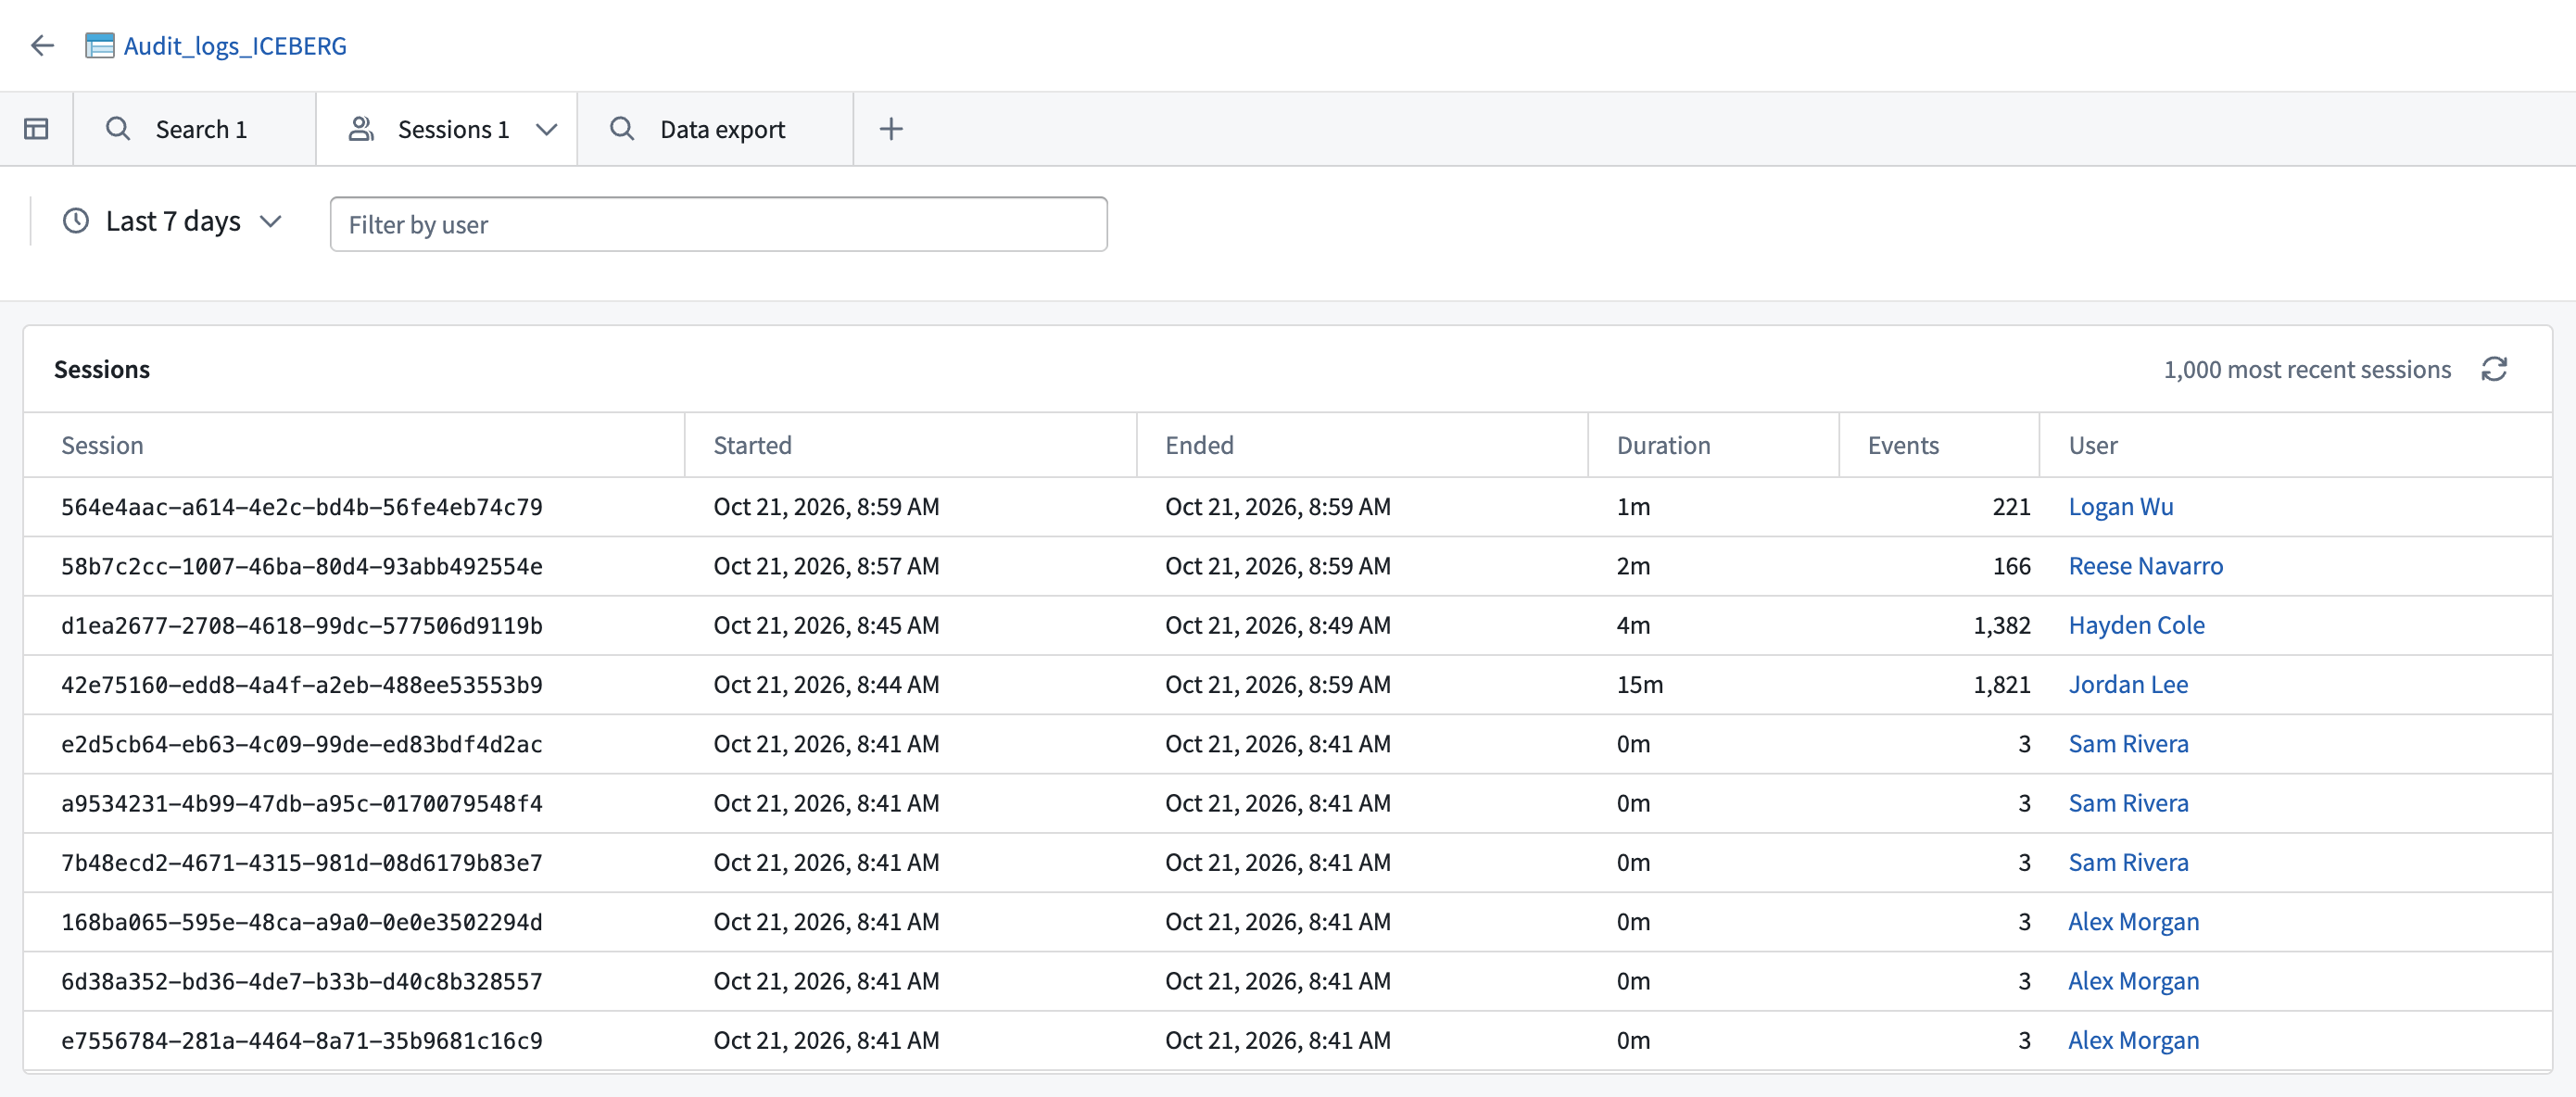Viewport: 2576px width, 1097px height.
Task: Open the Audit_logs_ICEBERG dataset link
Action: [235, 46]
